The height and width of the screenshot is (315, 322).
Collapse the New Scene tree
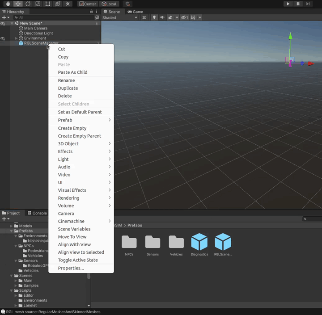[12, 23]
